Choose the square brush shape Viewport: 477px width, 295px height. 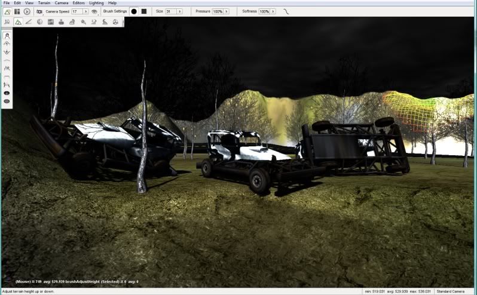pos(143,11)
